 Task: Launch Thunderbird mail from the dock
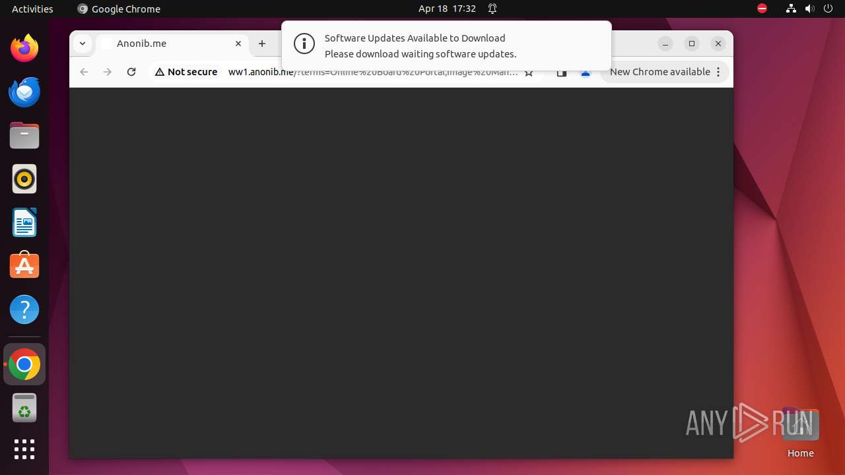point(24,92)
